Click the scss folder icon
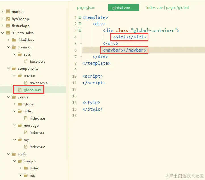Image resolution: width=205 pixels, height=180 pixels. 20,54
